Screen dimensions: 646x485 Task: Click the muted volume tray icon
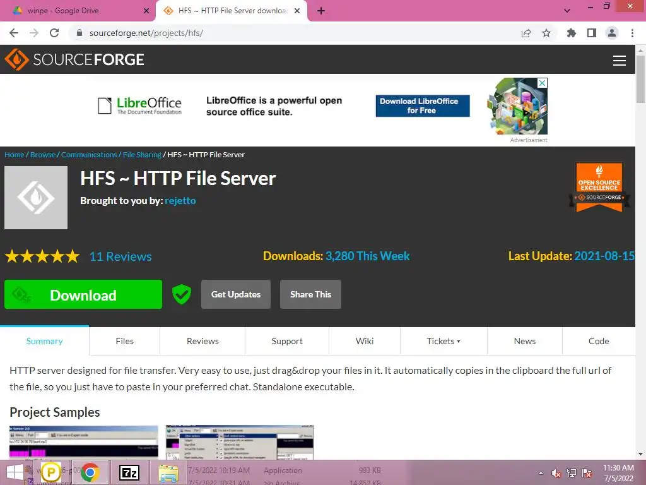point(556,473)
